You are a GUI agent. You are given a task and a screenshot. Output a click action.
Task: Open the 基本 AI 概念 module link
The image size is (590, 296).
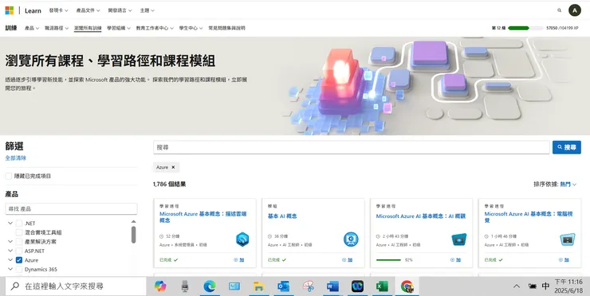(x=282, y=216)
